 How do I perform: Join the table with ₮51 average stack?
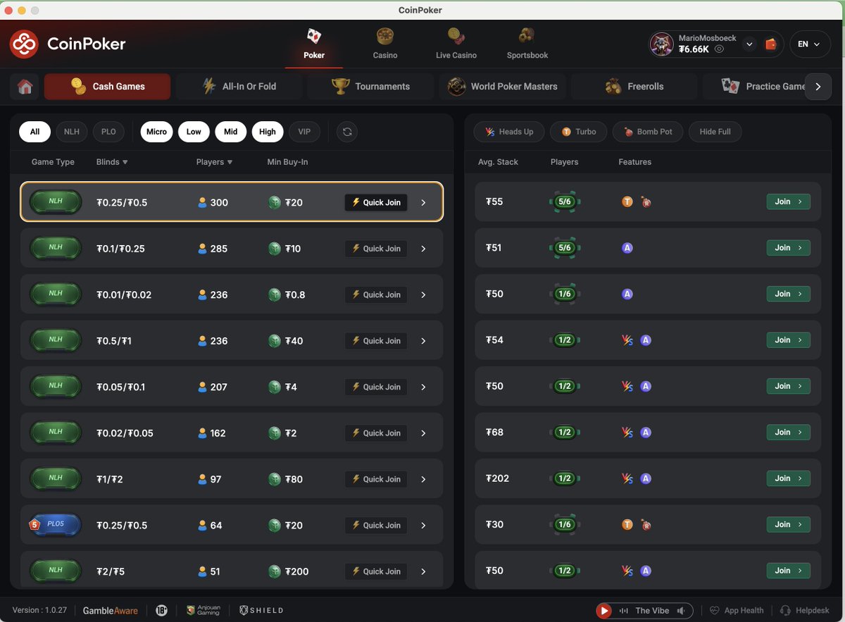(x=788, y=248)
